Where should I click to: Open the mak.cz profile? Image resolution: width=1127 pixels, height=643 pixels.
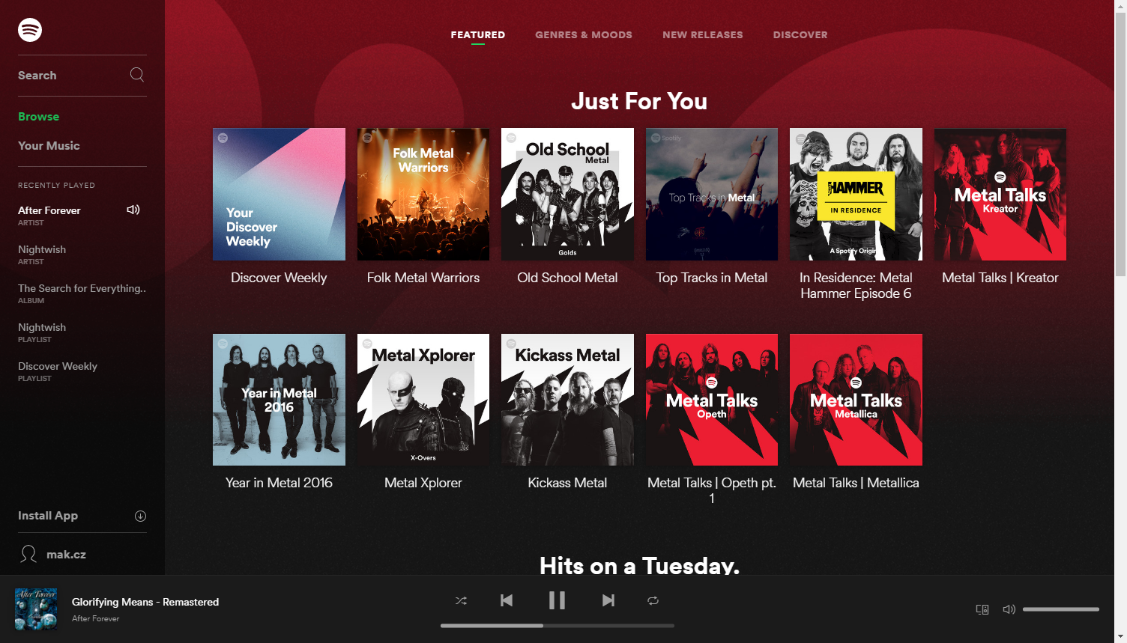pyautogui.click(x=66, y=555)
